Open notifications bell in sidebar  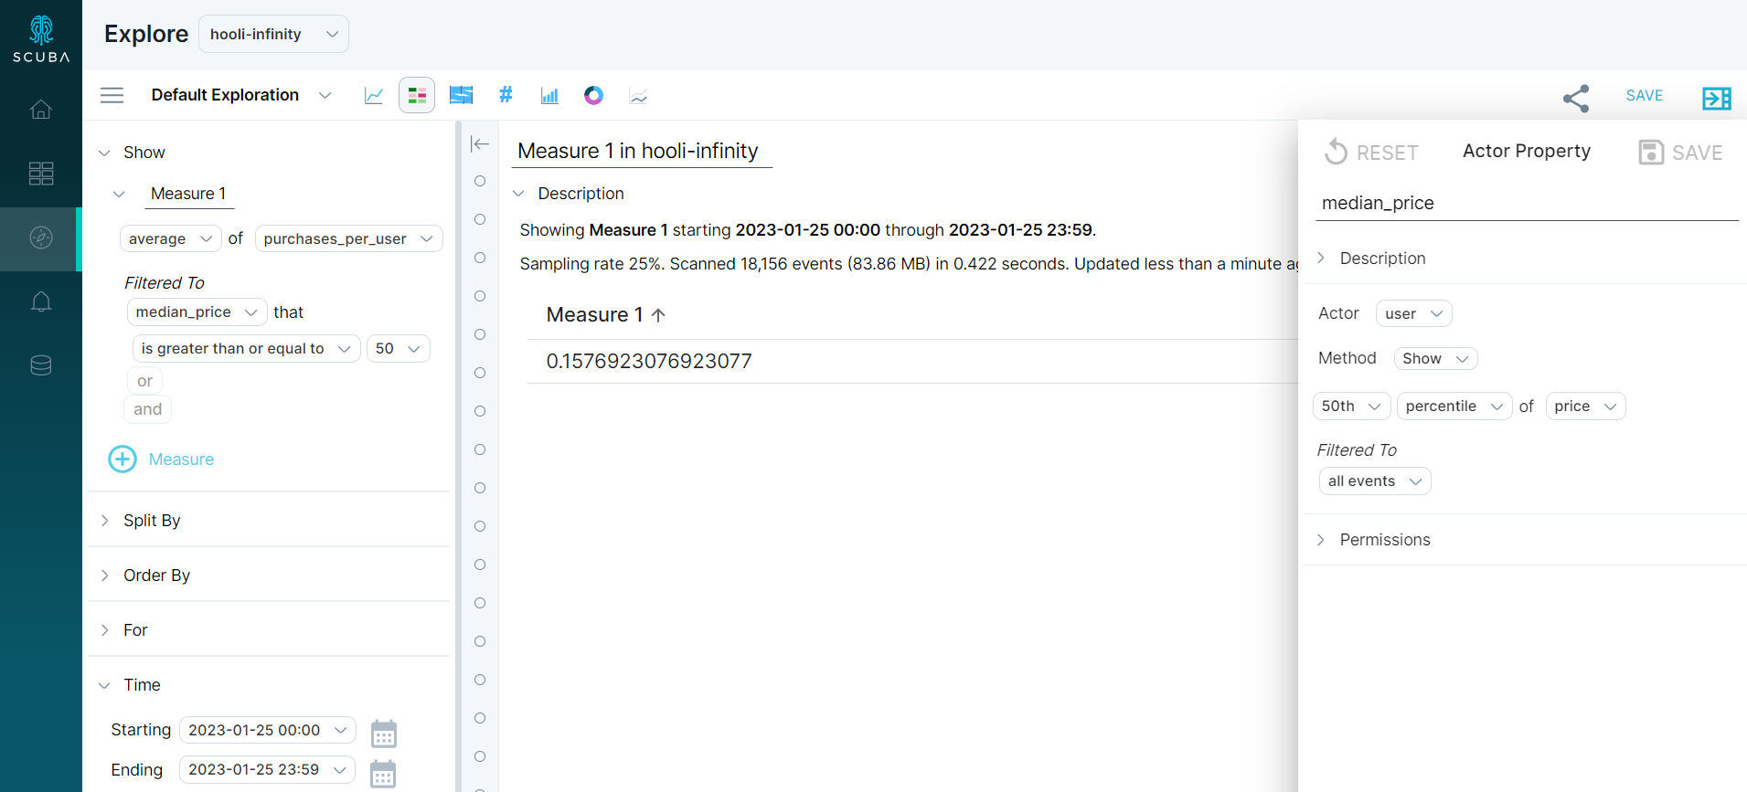point(41,301)
